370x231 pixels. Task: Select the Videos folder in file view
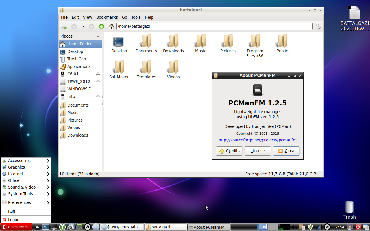[x=173, y=70]
